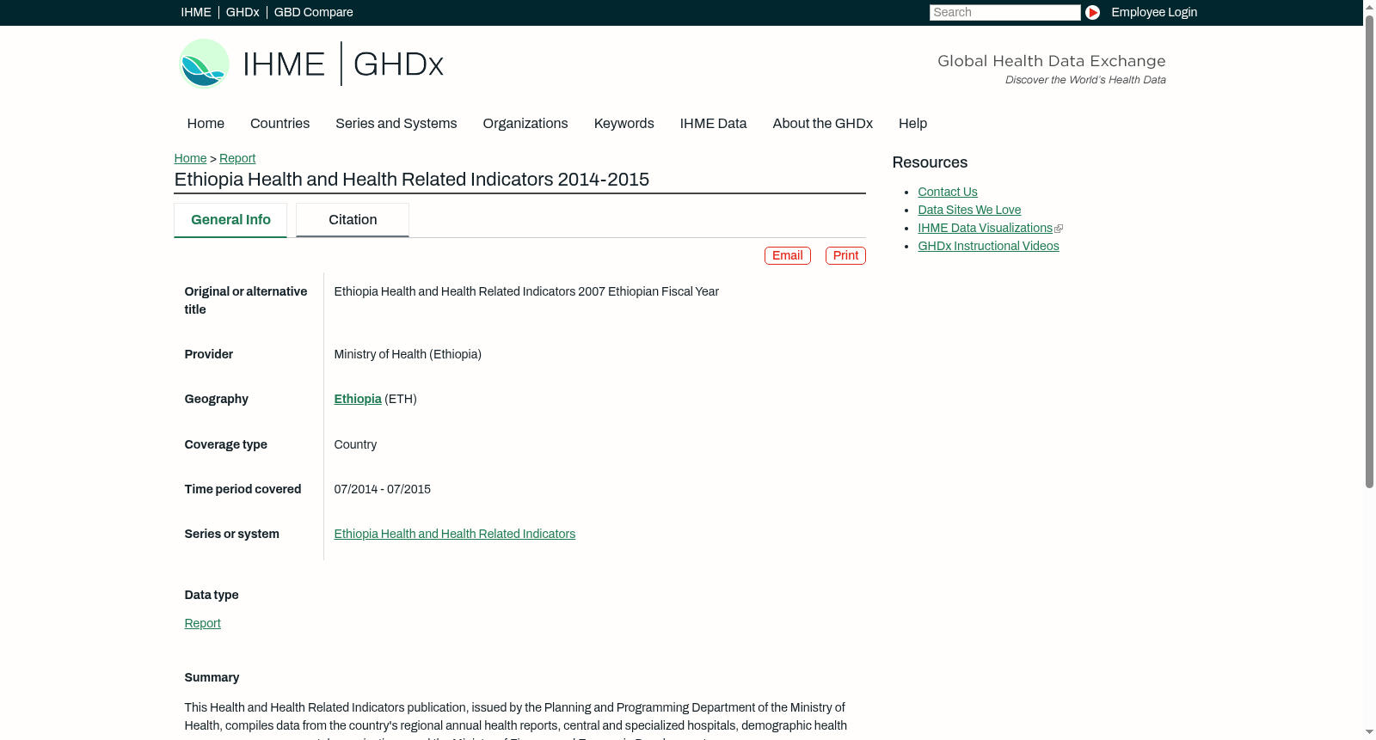Viewport: 1376px width, 740px height.
Task: Click the Home breadcrumb link
Action: [x=190, y=158]
